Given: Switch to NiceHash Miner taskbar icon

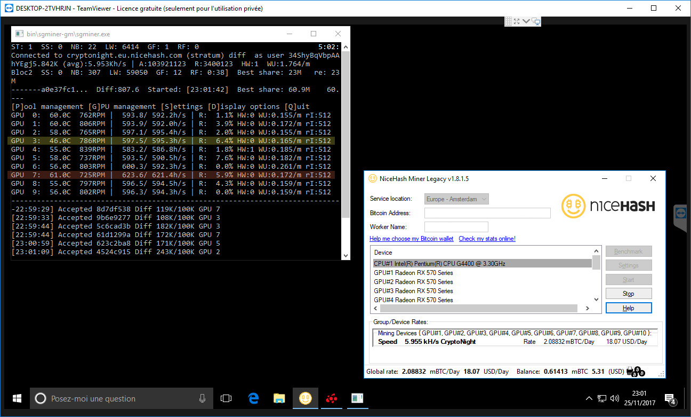Looking at the screenshot, I should pos(305,398).
